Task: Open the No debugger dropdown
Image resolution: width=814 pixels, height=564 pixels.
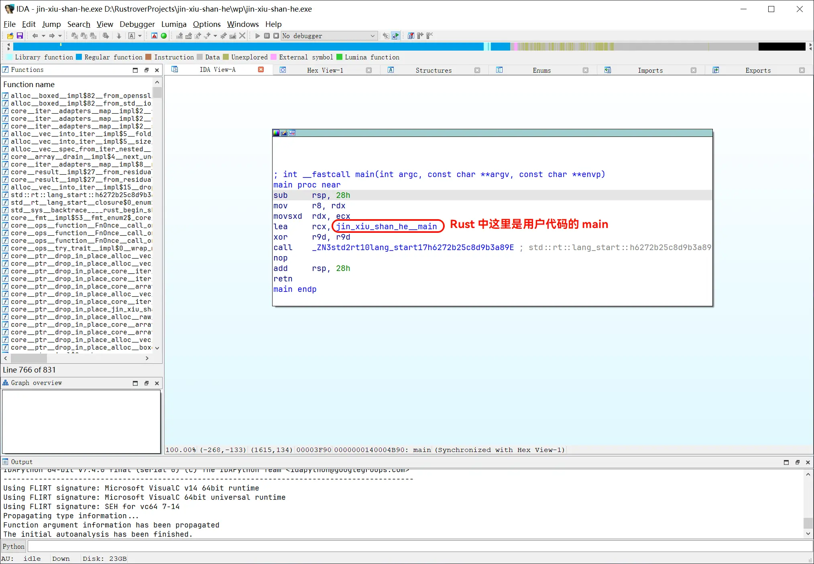Action: click(372, 36)
